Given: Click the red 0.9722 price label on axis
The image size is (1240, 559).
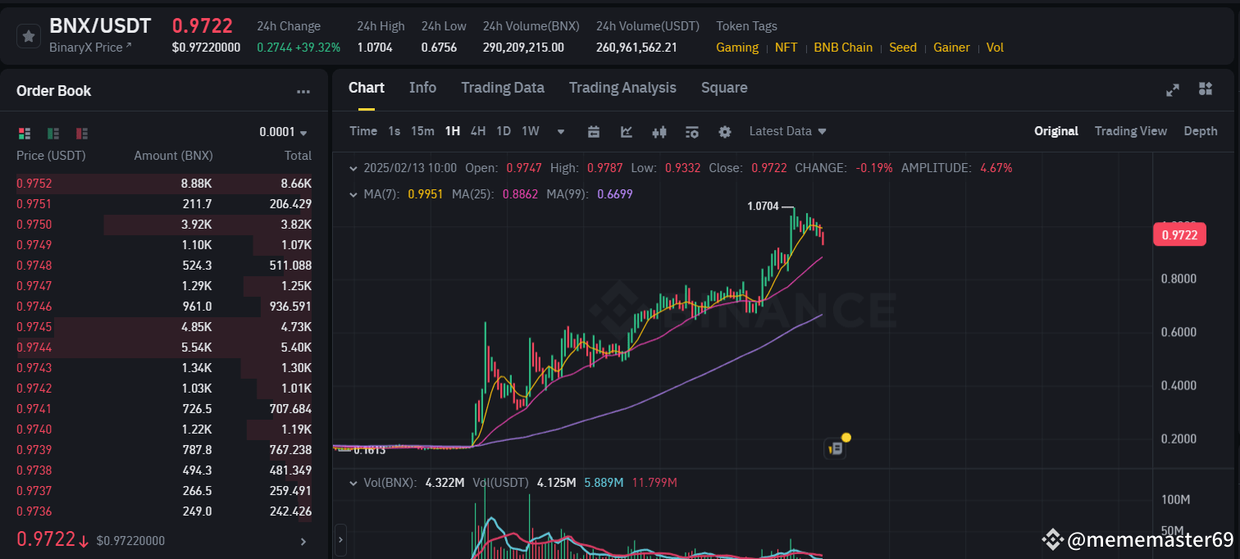Looking at the screenshot, I should 1179,235.
